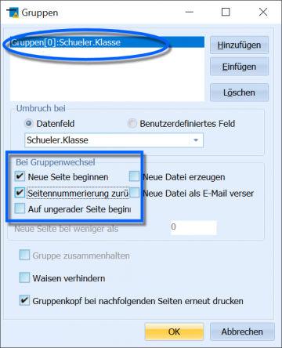Uncheck Neue Seite beginnen
Viewport: 282px width, 348px height.
tap(20, 176)
